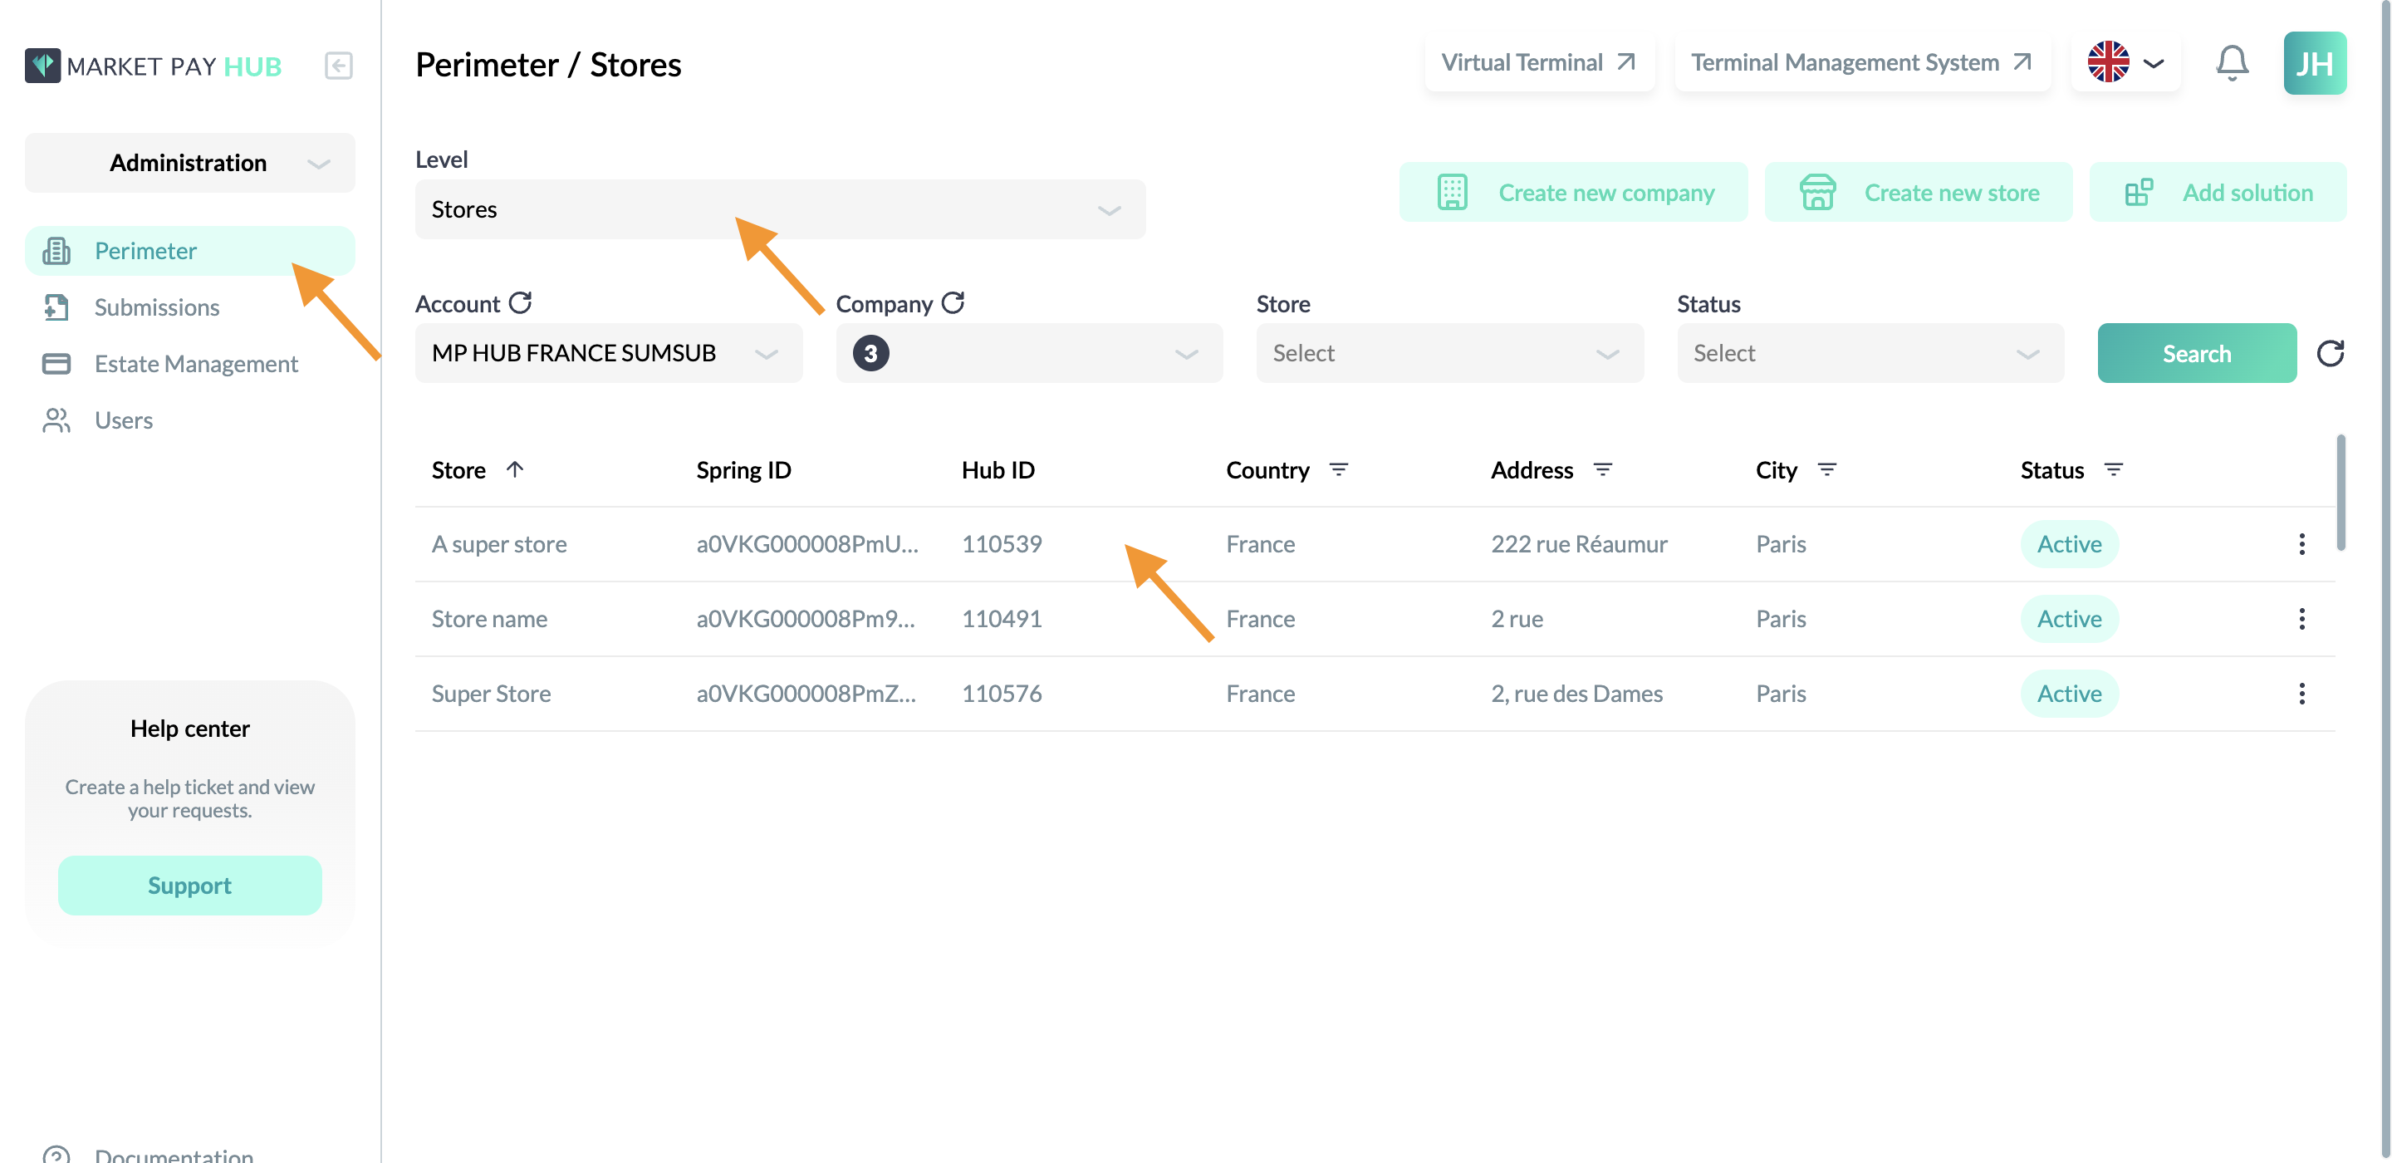This screenshot has width=2392, height=1163.
Task: Filter the Address column
Action: coord(1603,470)
